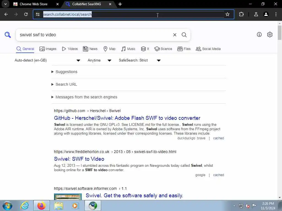Switch to Videos search category
282x211 pixels.
click(x=70, y=49)
